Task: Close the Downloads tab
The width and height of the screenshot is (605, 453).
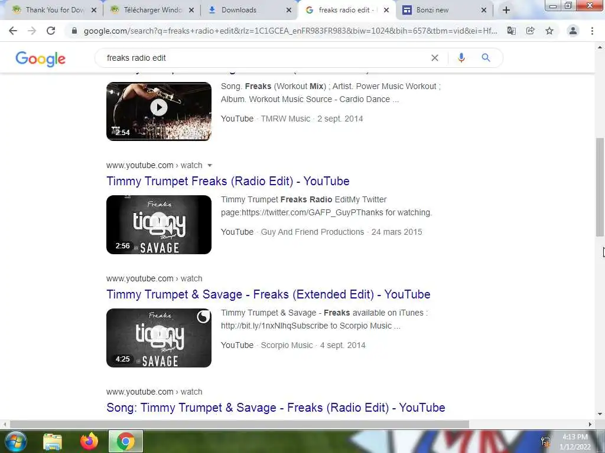Action: 288,10
